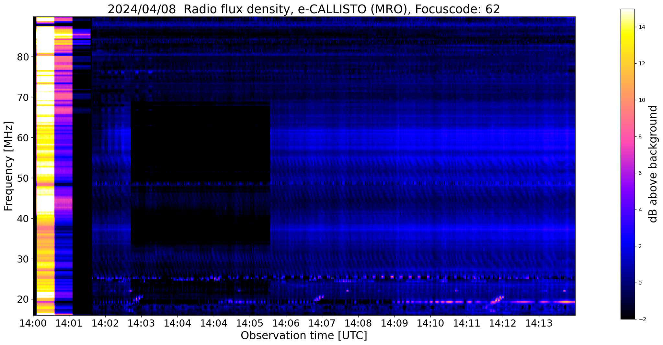Viewport: 663px width, 345px height.
Task: Click the plot title mentioning e-CALLISTO (MRO)
Action: 304,9
